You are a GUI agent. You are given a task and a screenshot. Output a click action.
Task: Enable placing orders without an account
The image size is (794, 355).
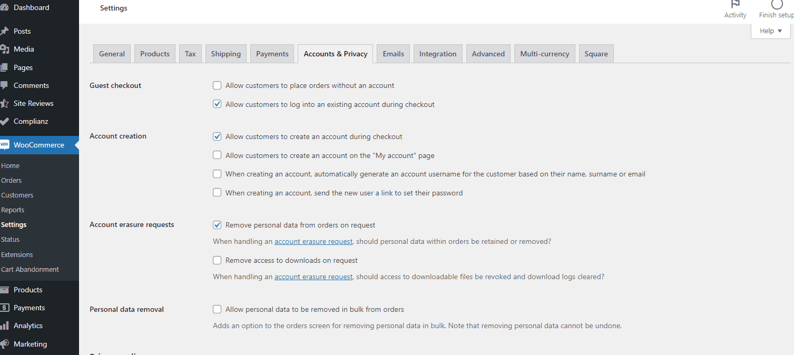[217, 85]
